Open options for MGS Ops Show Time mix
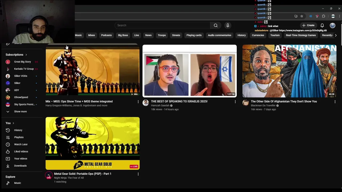Viewport: 342px width, 192px height. click(138, 102)
